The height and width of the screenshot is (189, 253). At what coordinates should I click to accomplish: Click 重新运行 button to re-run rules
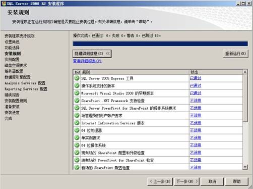pyautogui.click(x=235, y=54)
